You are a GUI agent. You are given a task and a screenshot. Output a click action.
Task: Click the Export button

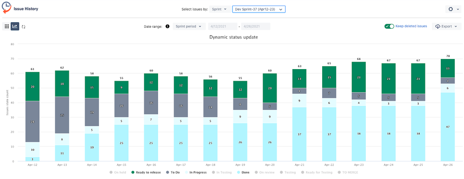click(x=446, y=26)
